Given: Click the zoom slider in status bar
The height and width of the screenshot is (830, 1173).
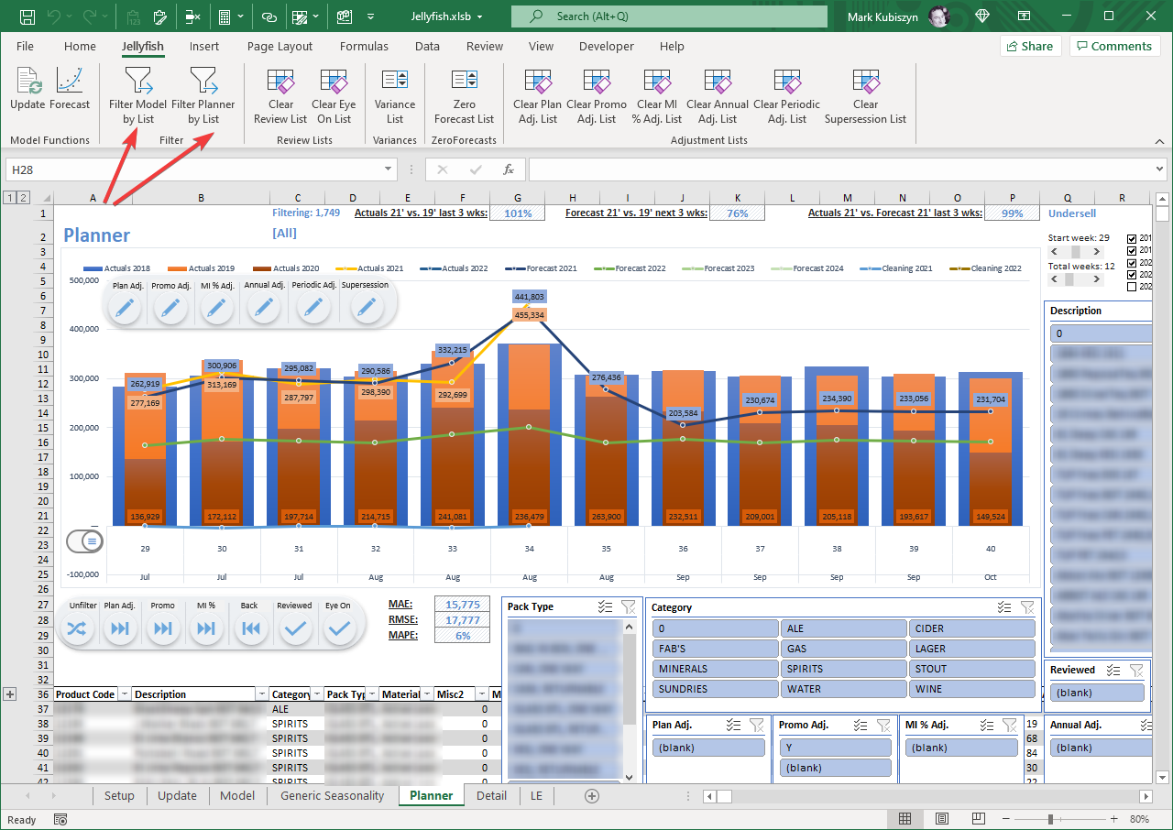Looking at the screenshot, I should click(x=1051, y=819).
